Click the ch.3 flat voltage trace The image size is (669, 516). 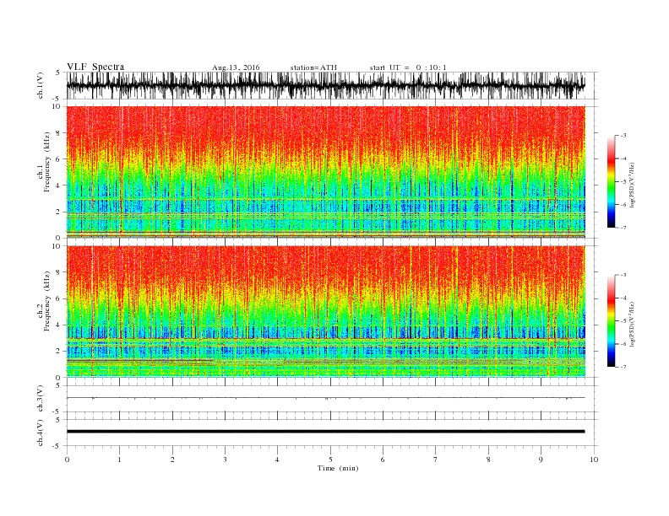pos(325,398)
